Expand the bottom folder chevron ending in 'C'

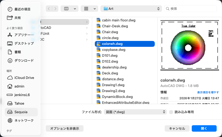tap(87, 40)
